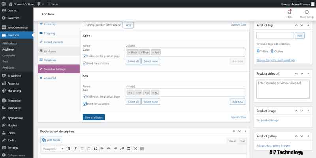Image resolution: width=316 pixels, height=158 pixels.
Task: Toggle fullscreen editor mode icon
Action: (x=135, y=149)
